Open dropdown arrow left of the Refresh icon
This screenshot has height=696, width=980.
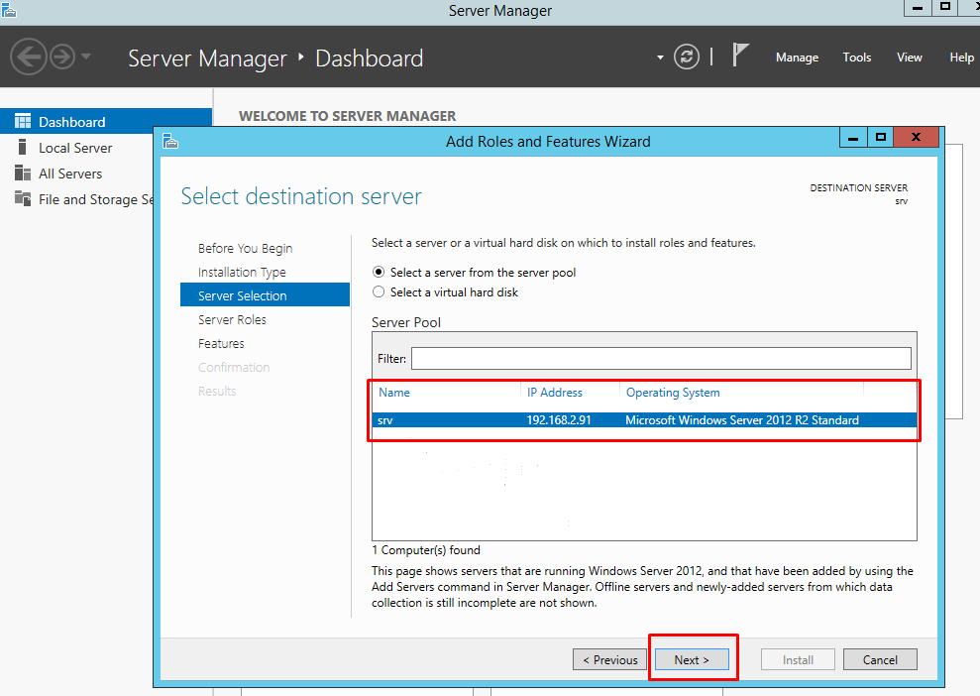click(x=660, y=58)
